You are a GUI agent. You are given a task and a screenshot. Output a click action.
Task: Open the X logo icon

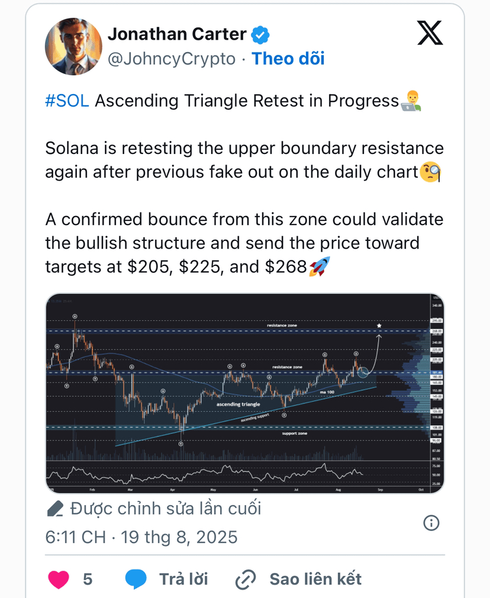click(x=430, y=33)
